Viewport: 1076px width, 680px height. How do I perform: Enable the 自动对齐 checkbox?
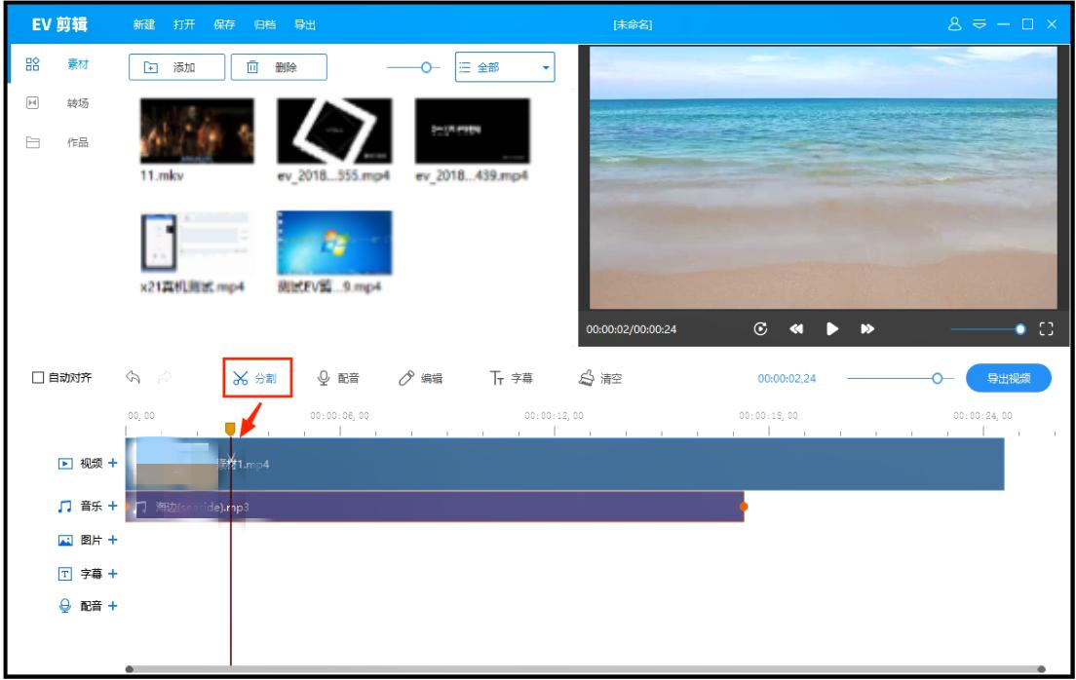[x=39, y=379]
